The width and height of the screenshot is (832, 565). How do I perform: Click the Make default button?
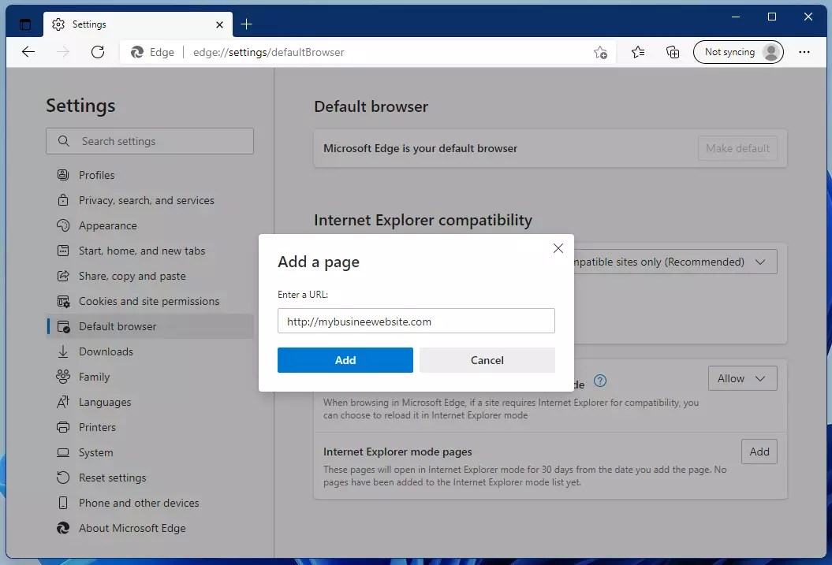pyautogui.click(x=737, y=148)
